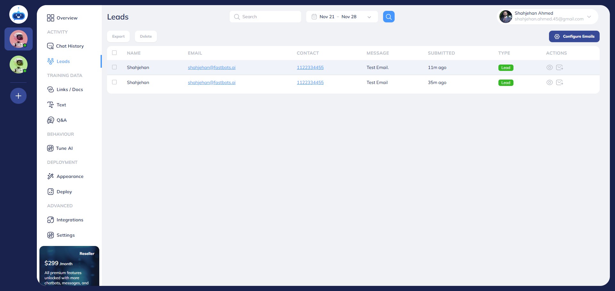This screenshot has height=291, width=615.
Task: Open the Integrations section
Action: coord(70,220)
